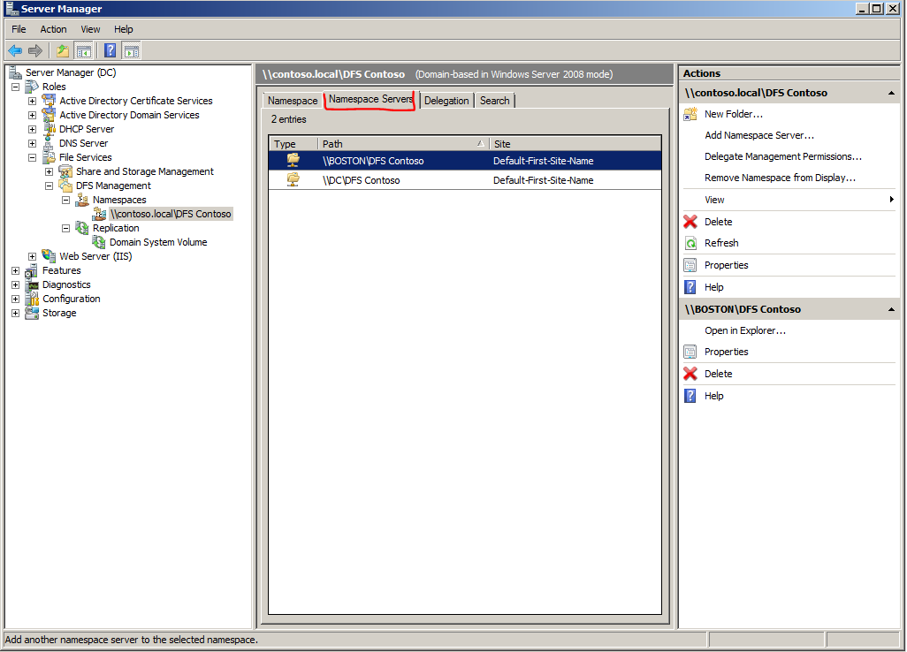The image size is (907, 652).
Task: Click the New Folder icon in Actions
Action: click(690, 114)
